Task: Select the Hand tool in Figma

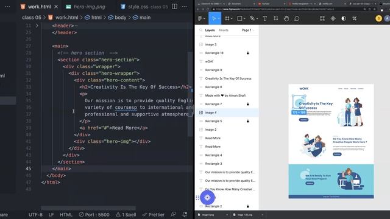Action: (286, 18)
